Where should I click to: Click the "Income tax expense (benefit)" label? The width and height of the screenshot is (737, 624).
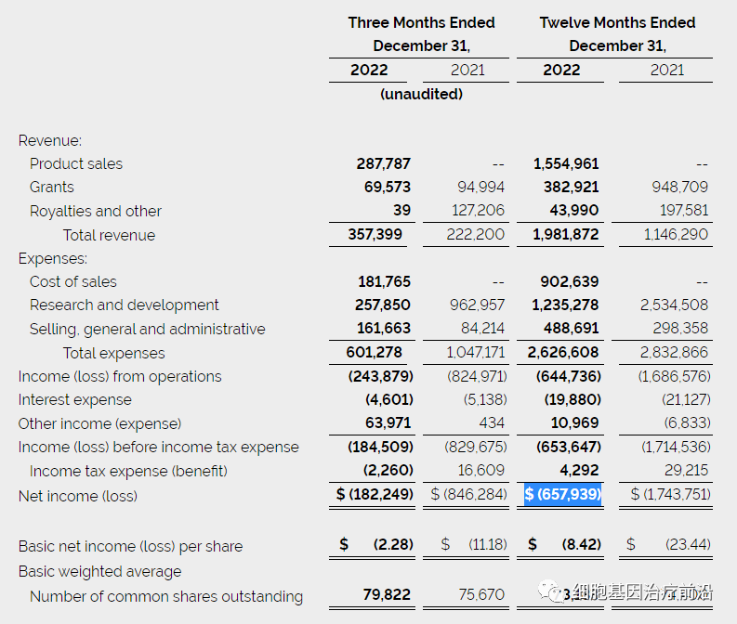coord(128,471)
